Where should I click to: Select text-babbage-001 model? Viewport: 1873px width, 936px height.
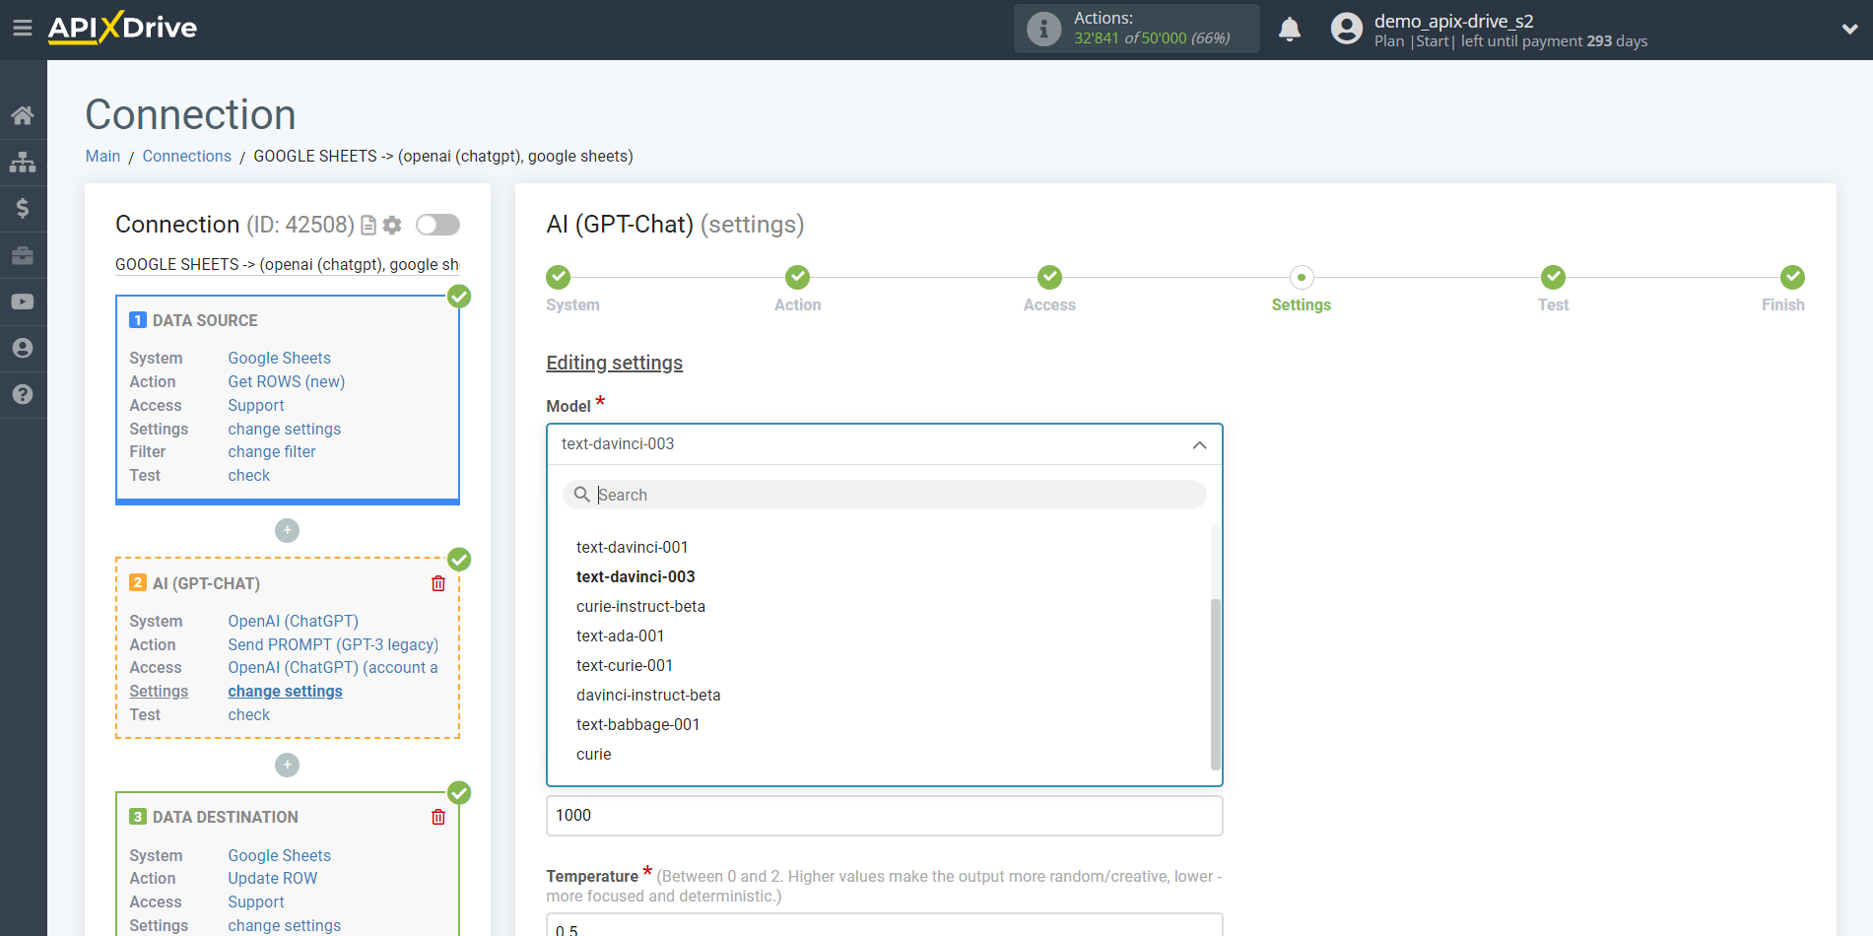(x=638, y=724)
